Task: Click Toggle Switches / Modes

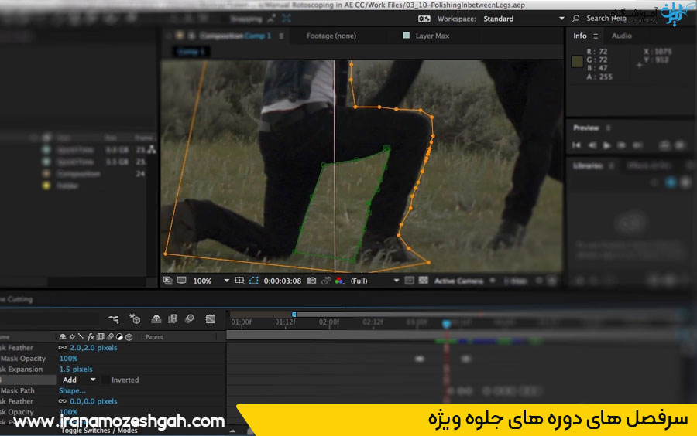Action: [x=98, y=431]
